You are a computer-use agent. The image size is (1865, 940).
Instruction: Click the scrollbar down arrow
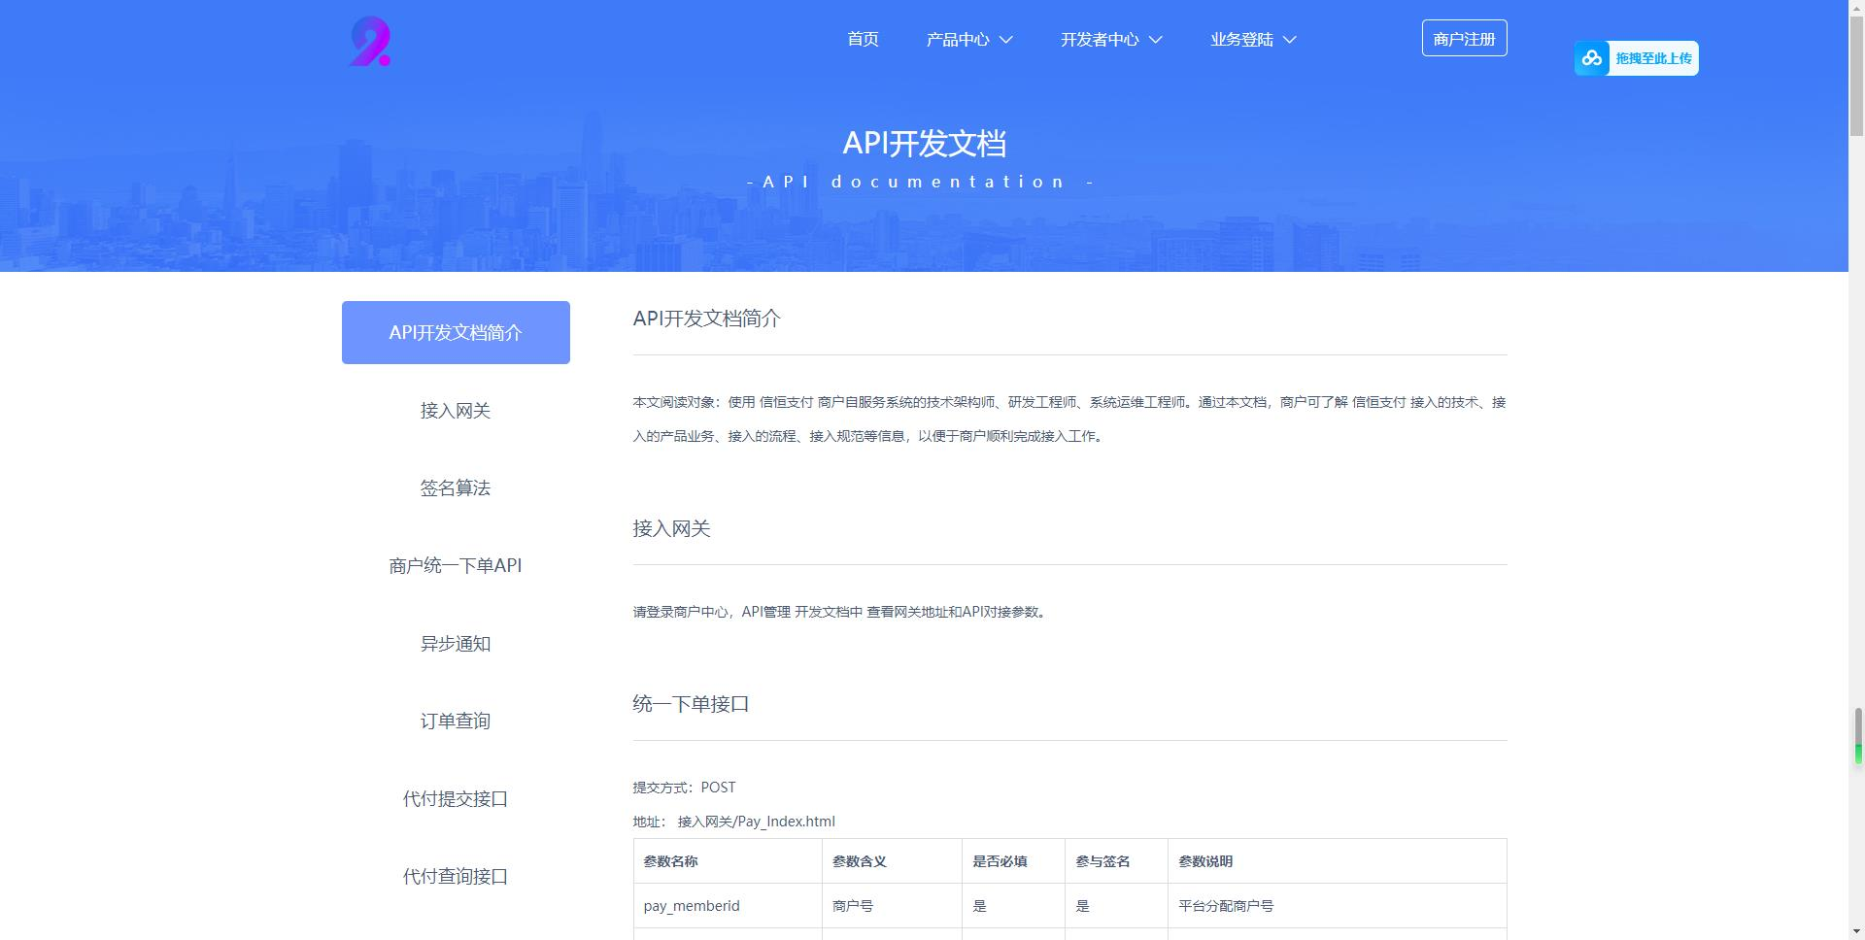(x=1857, y=932)
